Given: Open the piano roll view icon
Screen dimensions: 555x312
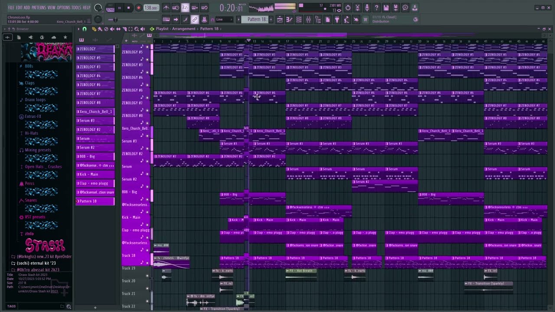Looking at the screenshot, I should [289, 19].
